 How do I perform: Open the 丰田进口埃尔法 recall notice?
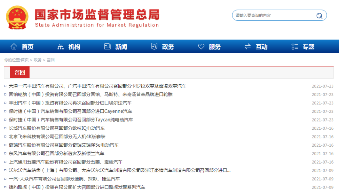(70, 103)
